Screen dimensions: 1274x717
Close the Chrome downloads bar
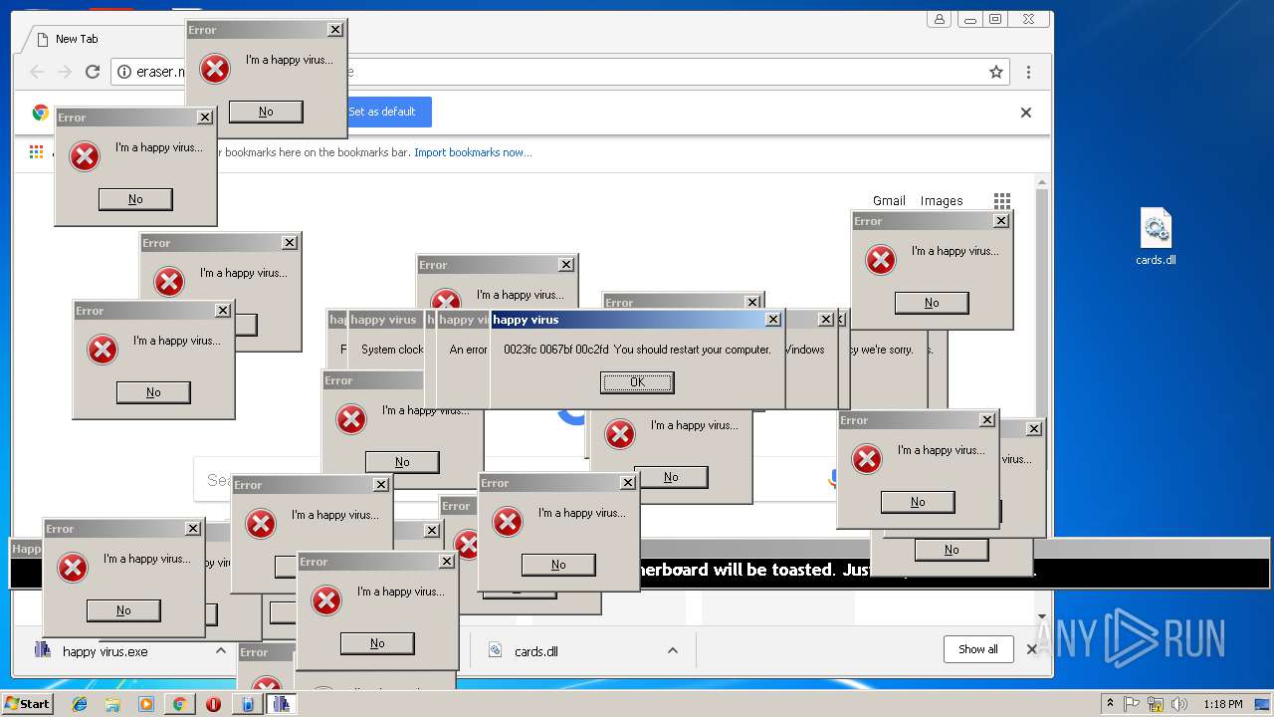click(x=1032, y=649)
